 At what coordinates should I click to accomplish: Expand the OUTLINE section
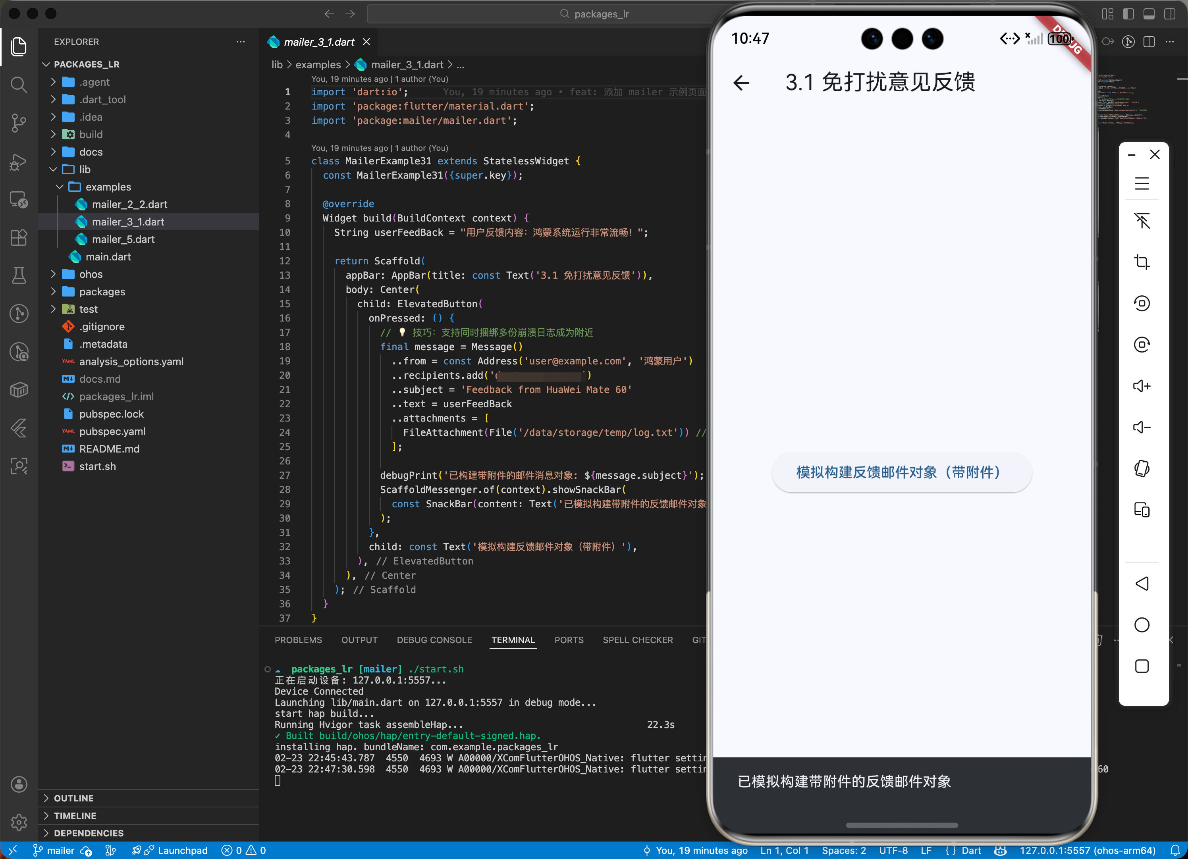(73, 798)
